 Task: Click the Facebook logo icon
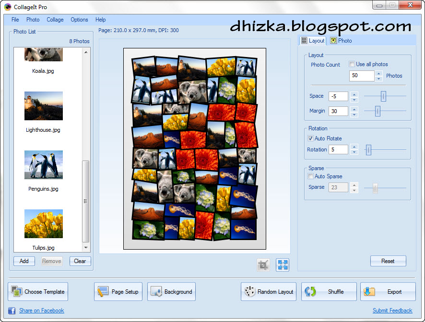(x=12, y=310)
